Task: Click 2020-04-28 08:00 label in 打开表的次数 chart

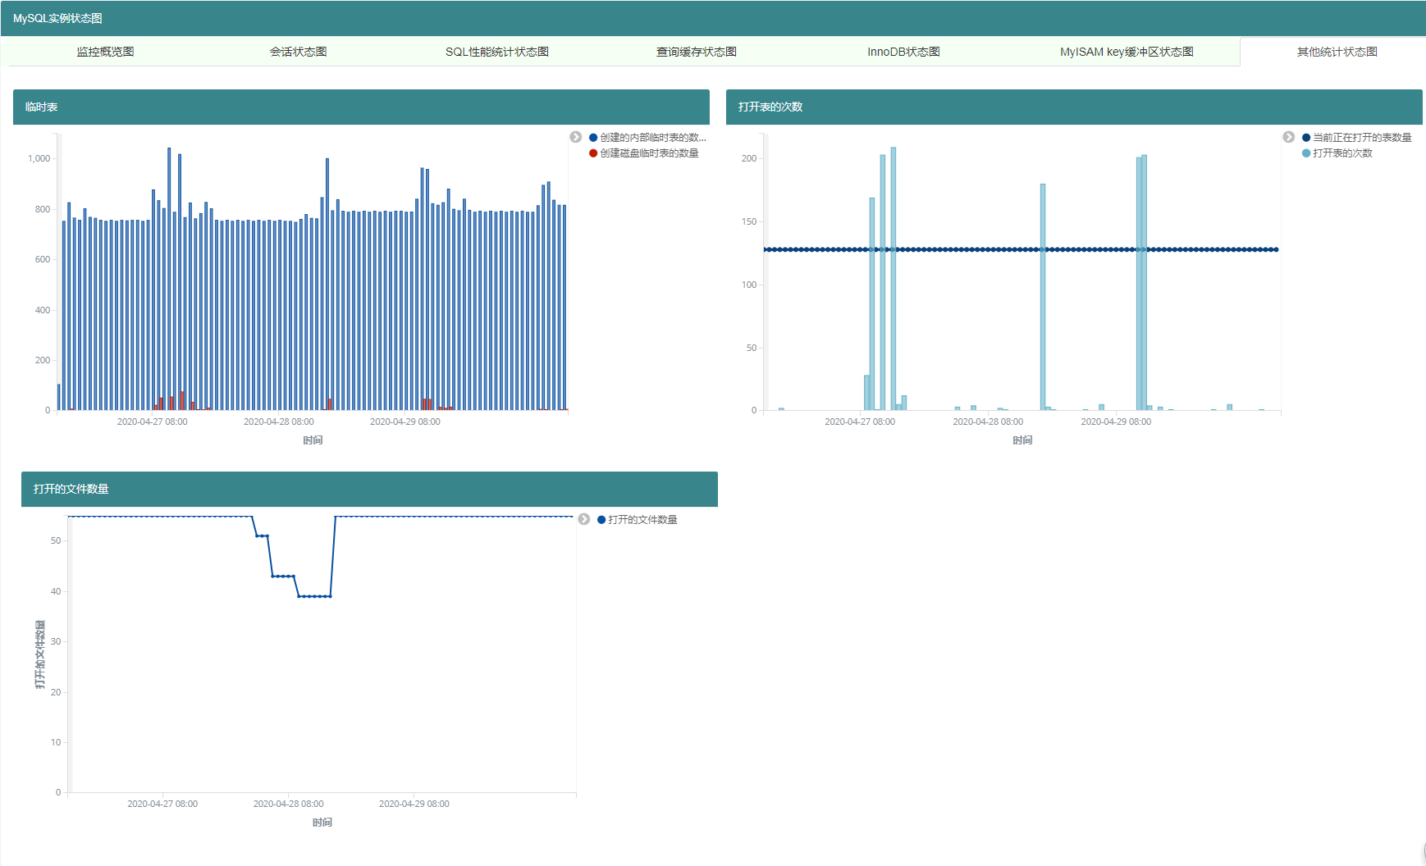Action: 988,422
